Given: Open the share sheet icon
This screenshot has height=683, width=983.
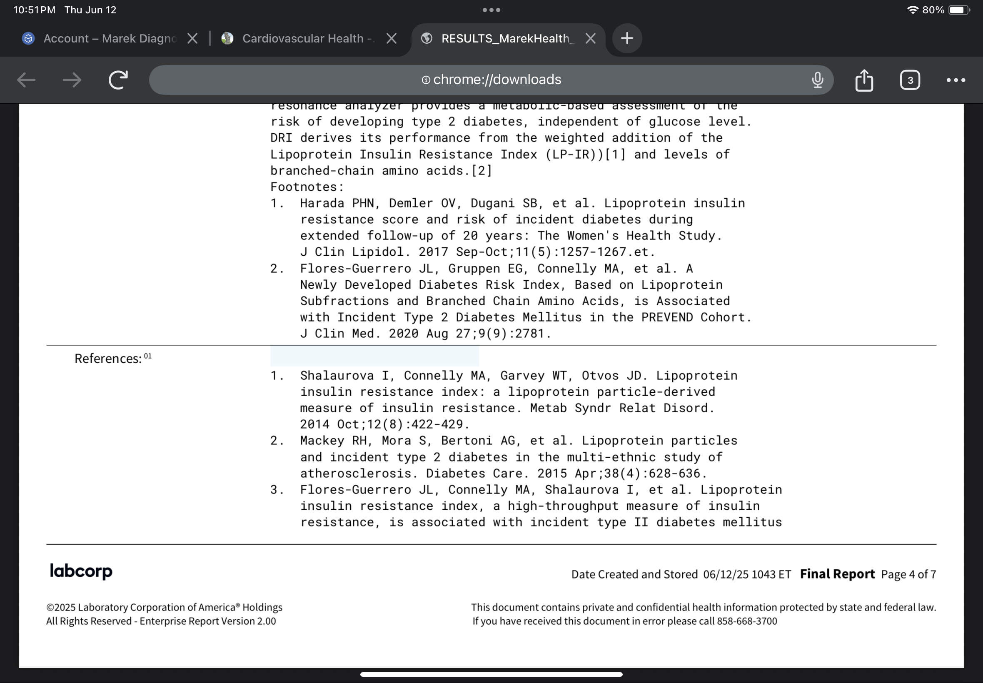Looking at the screenshot, I should 864,80.
